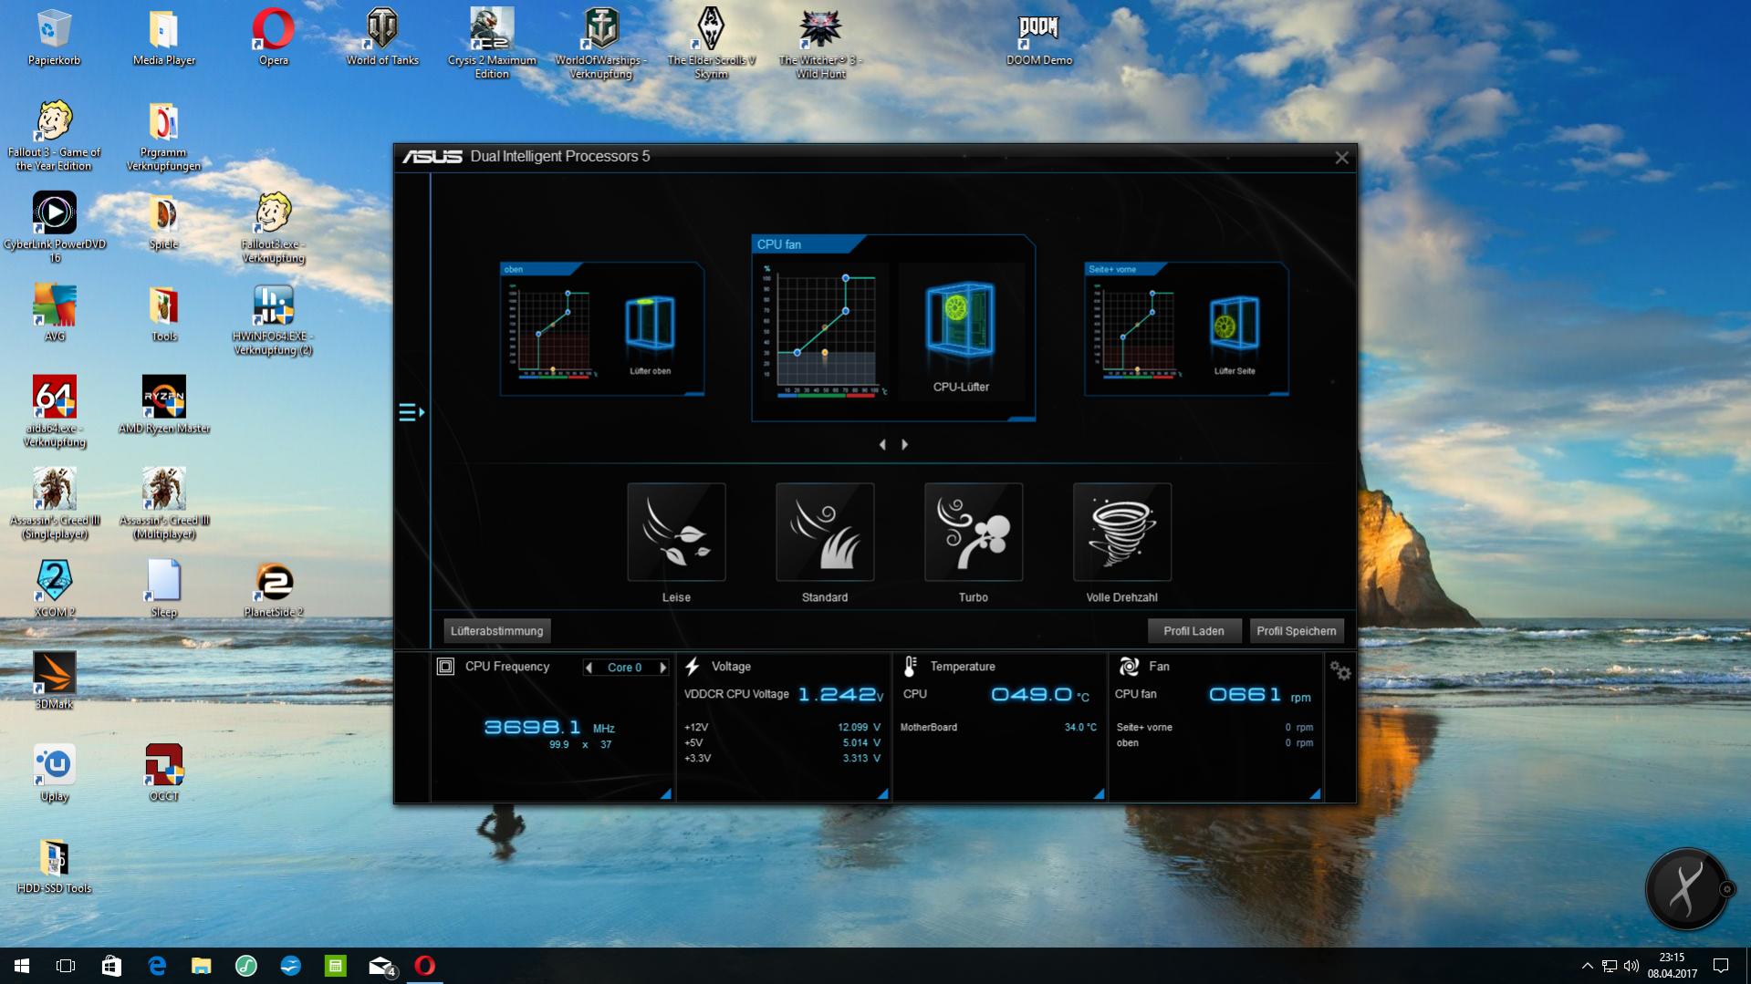The image size is (1751, 984).
Task: Expand the CPU Frequency panel
Action: (666, 794)
